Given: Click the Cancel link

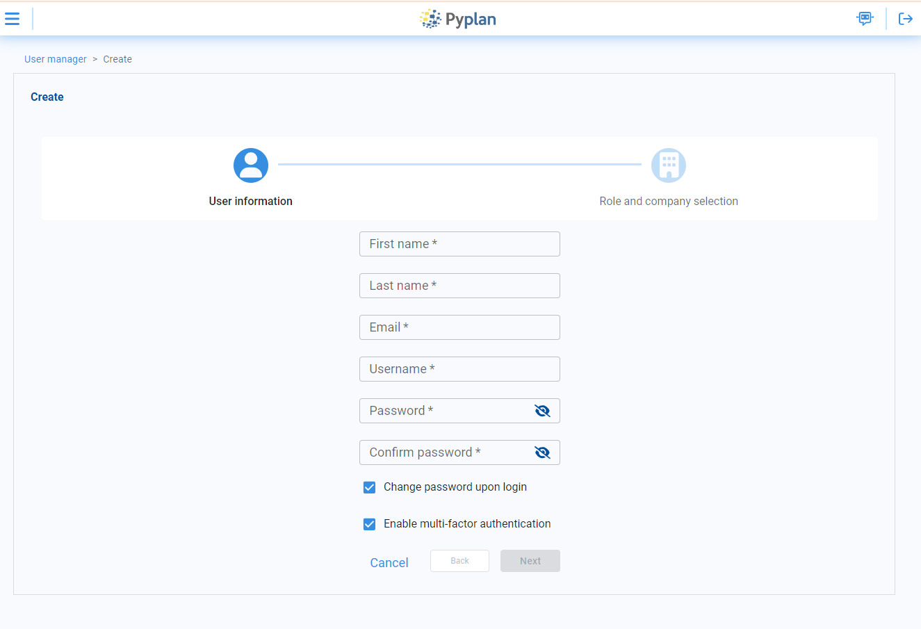Looking at the screenshot, I should (x=389, y=562).
